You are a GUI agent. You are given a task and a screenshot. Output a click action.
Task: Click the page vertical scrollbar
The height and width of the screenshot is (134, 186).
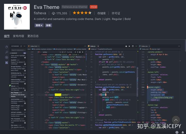pos(185,46)
